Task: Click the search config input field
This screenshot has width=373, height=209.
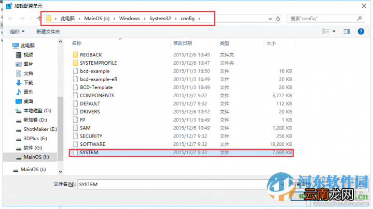Action: point(322,19)
